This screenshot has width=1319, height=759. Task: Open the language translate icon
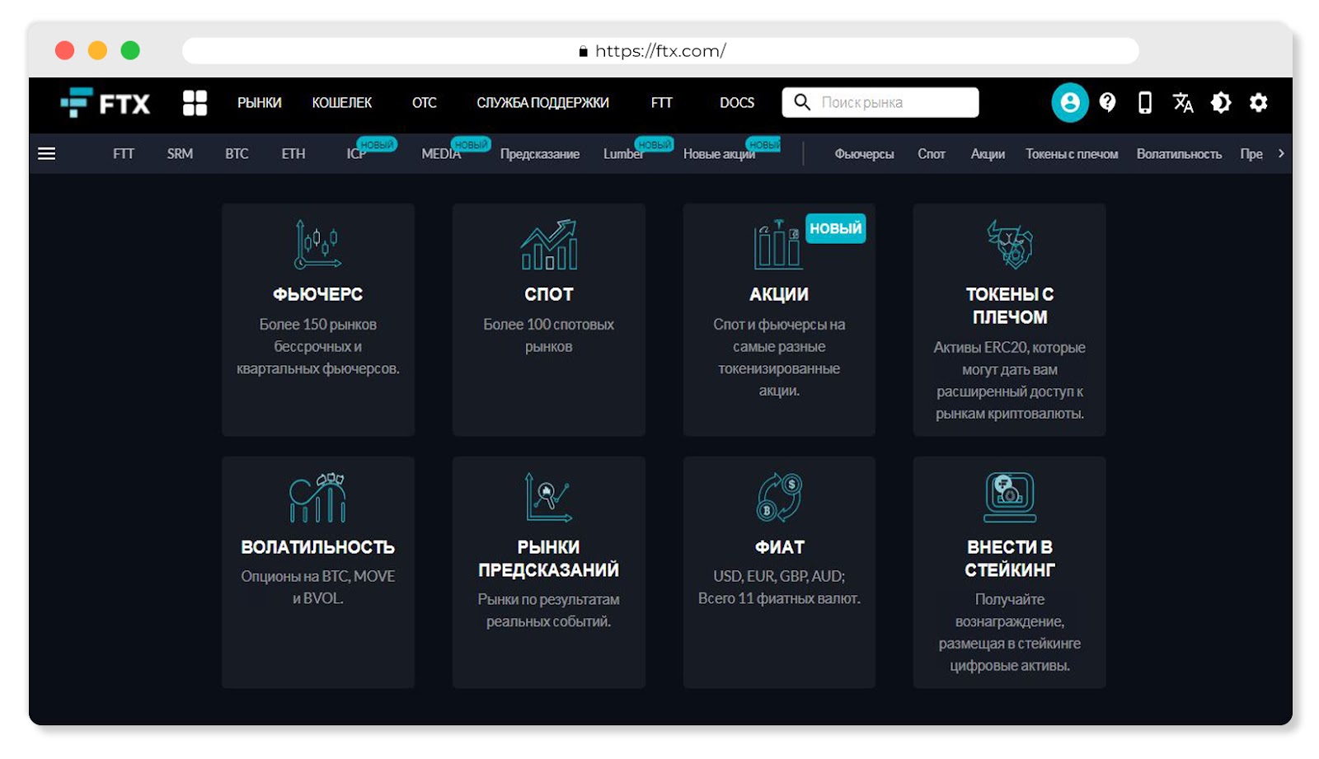(x=1183, y=102)
